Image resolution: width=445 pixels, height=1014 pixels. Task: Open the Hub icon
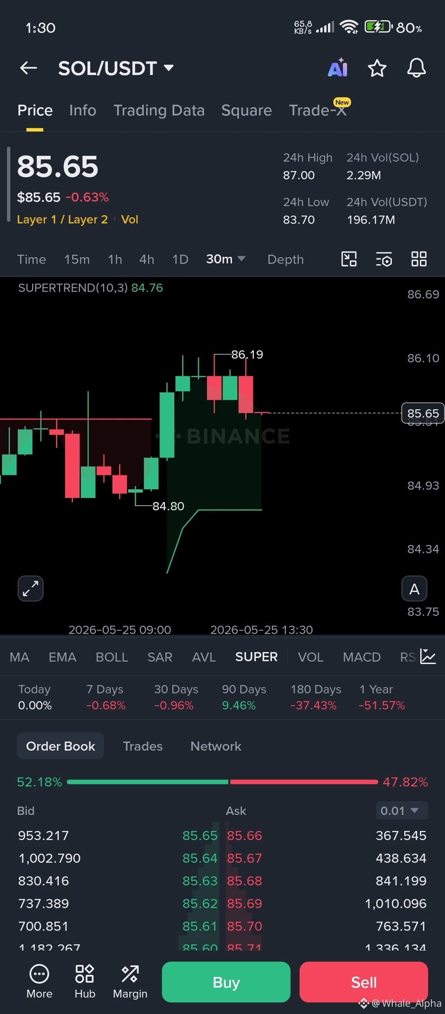[85, 982]
